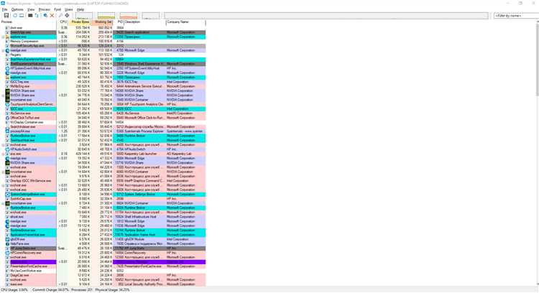Image resolution: width=539 pixels, height=293 pixels.
Task: Sort by the PID column header
Action: click(119, 22)
